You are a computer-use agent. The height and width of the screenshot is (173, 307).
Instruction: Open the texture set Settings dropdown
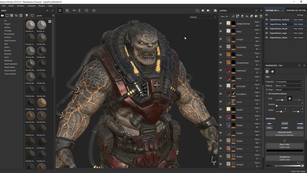tap(300, 15)
